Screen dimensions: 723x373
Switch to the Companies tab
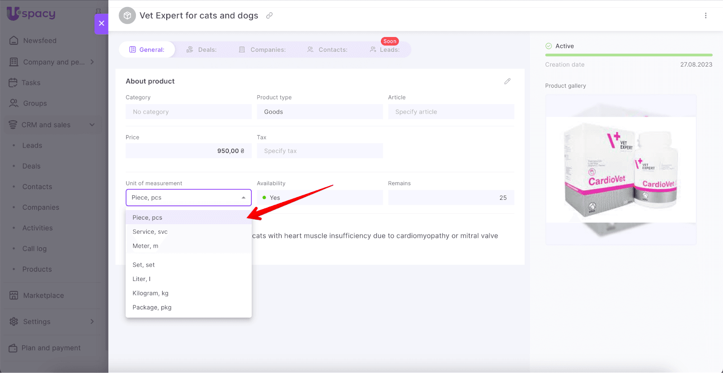(263, 50)
